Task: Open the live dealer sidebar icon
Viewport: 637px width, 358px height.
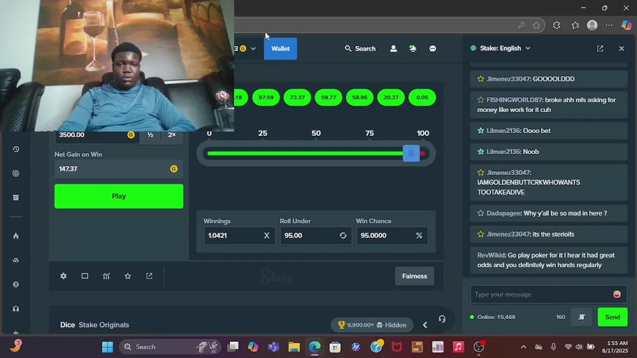Action: point(16,308)
